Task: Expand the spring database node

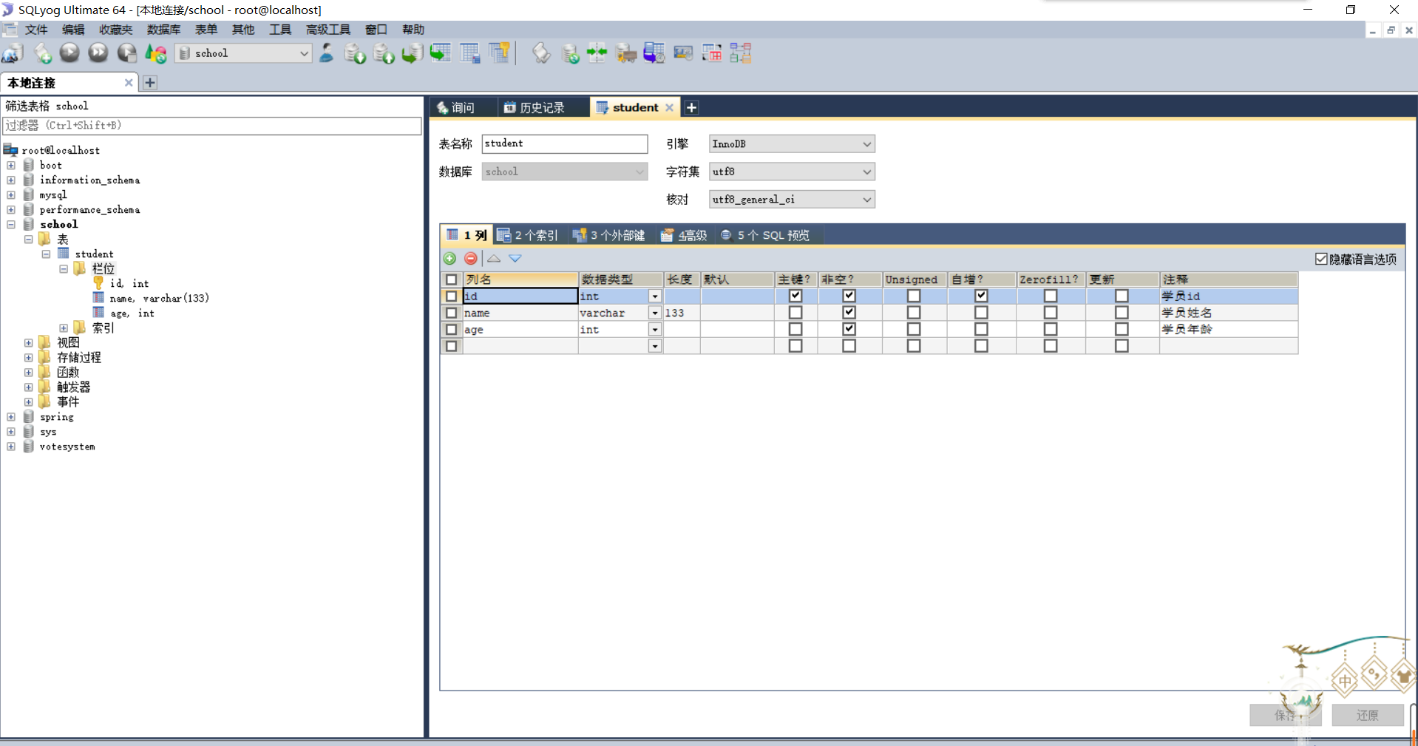Action: (11, 417)
